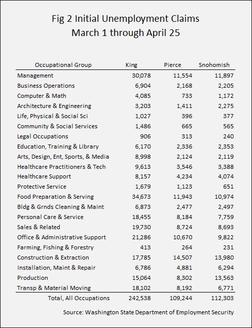Select the Healthcare Support row label
Screen dimensions: 252x328
click(x=44, y=176)
